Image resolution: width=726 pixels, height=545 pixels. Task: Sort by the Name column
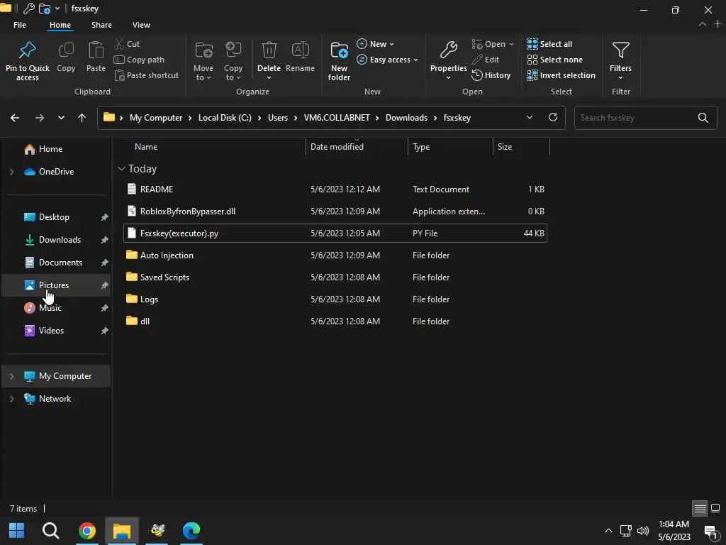click(146, 147)
